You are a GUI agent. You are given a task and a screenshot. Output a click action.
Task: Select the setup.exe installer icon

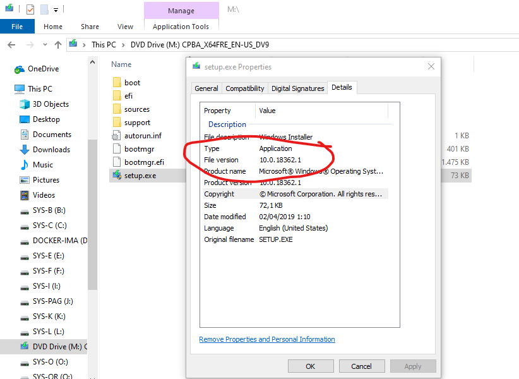pos(117,175)
